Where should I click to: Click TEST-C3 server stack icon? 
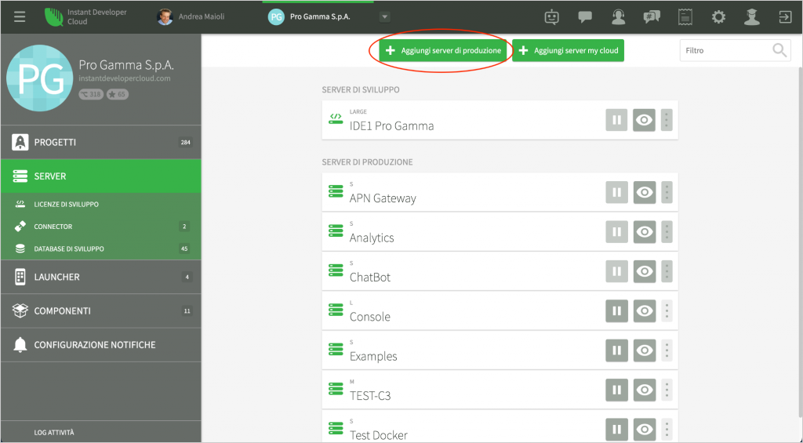click(x=336, y=389)
